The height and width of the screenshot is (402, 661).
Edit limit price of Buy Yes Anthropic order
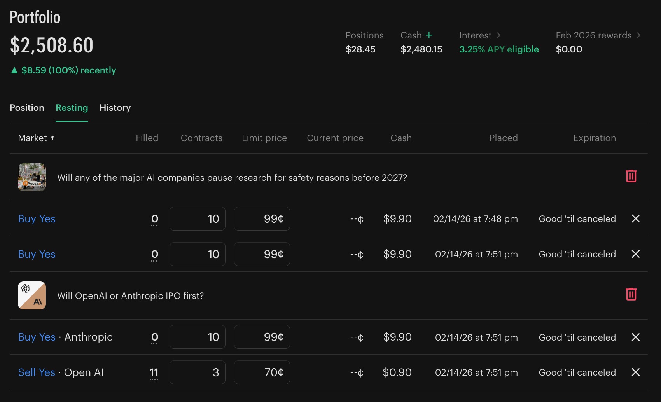coord(262,337)
